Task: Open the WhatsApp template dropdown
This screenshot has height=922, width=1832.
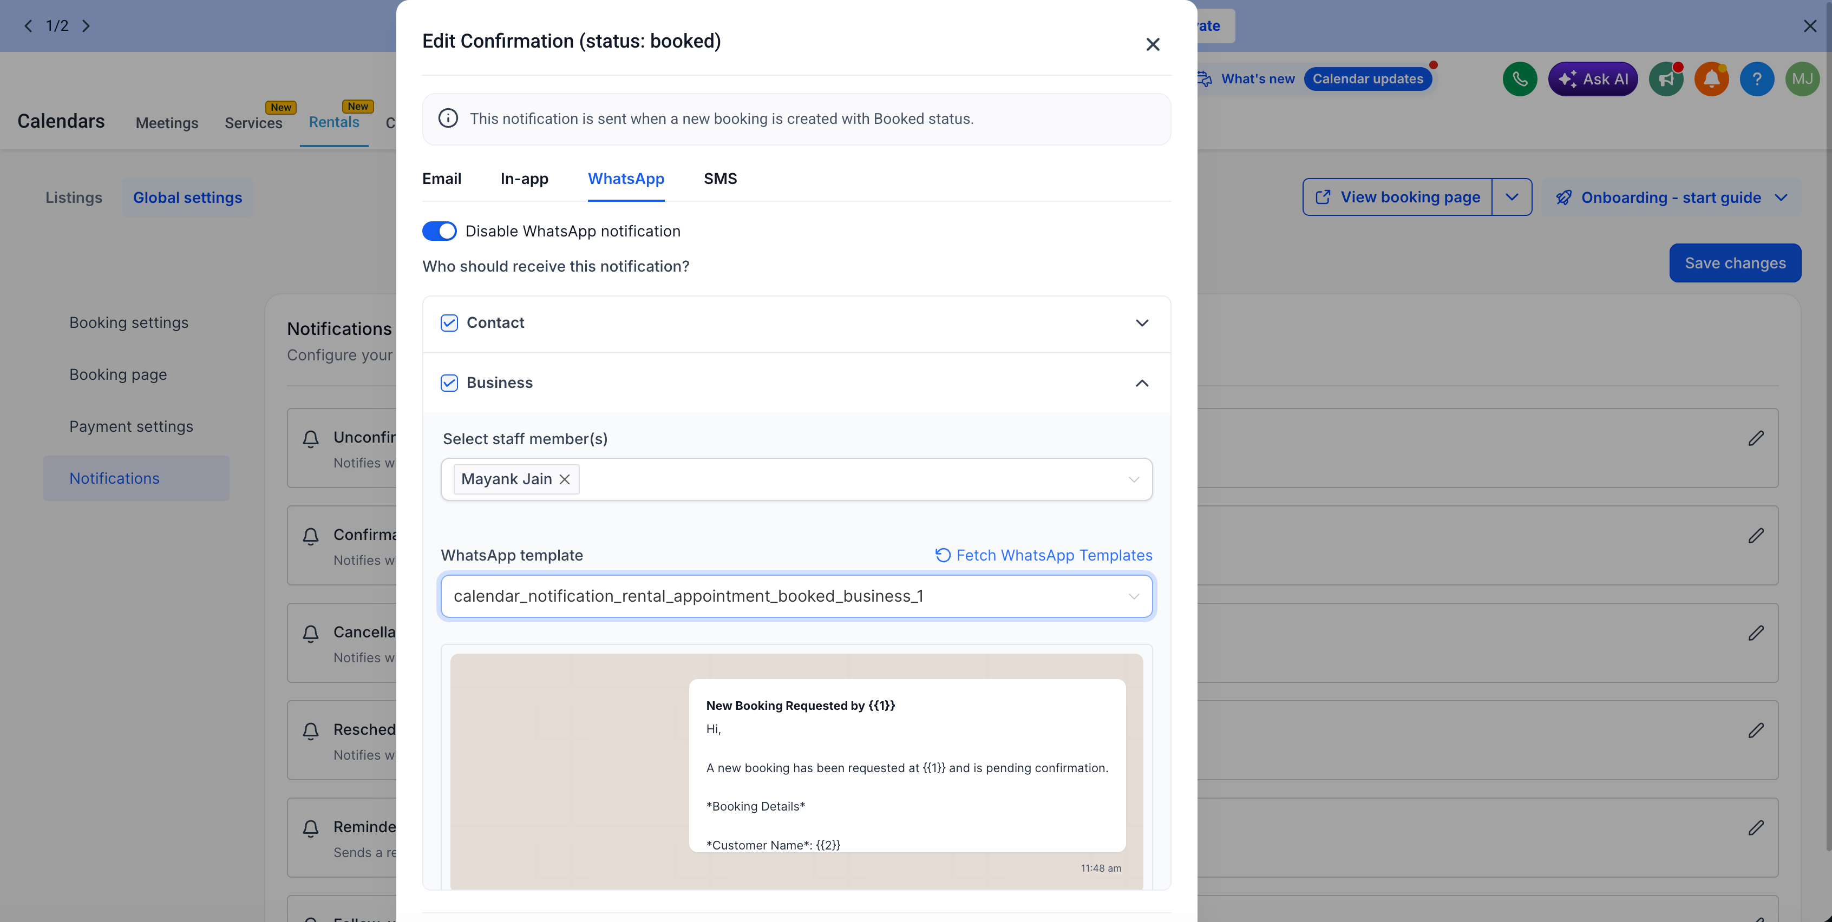Action: pyautogui.click(x=796, y=596)
